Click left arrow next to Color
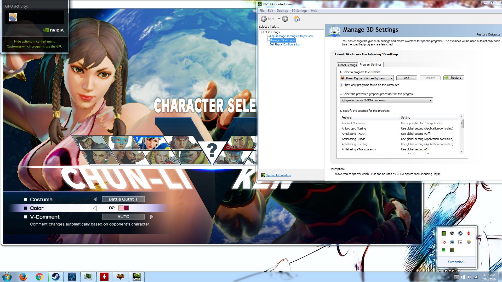 point(95,208)
